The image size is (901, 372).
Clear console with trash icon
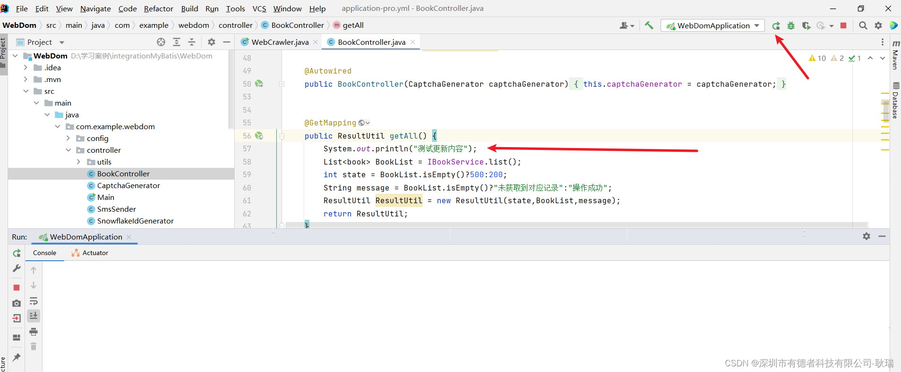[34, 347]
